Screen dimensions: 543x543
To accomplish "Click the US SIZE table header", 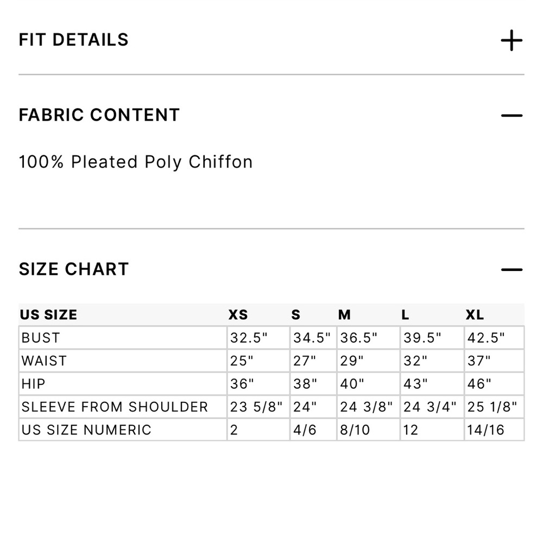I will click(48, 315).
